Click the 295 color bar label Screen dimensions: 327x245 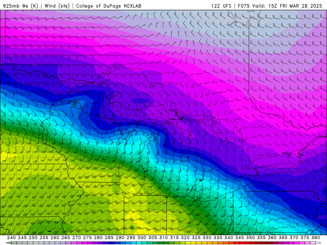pos(131,238)
